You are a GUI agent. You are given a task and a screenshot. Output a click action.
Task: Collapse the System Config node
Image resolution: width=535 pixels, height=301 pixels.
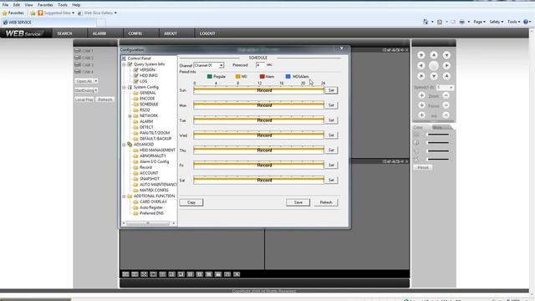pos(124,87)
